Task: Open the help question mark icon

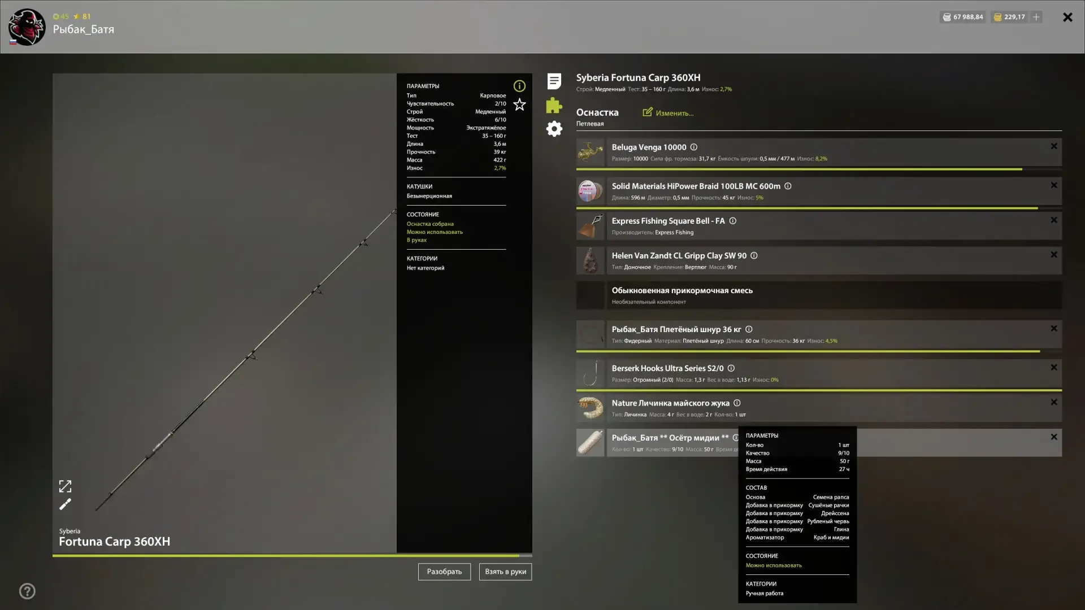Action: (x=27, y=591)
